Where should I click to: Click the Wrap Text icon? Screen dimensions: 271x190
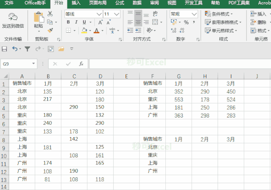155,14
